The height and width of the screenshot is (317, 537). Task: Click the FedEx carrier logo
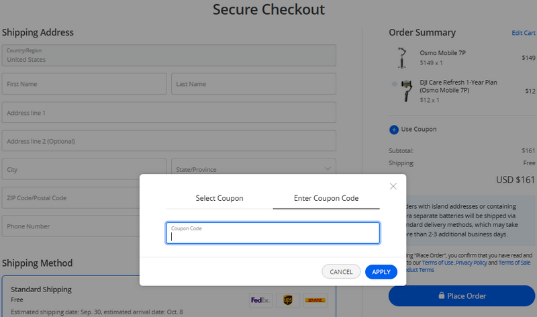pyautogui.click(x=260, y=300)
